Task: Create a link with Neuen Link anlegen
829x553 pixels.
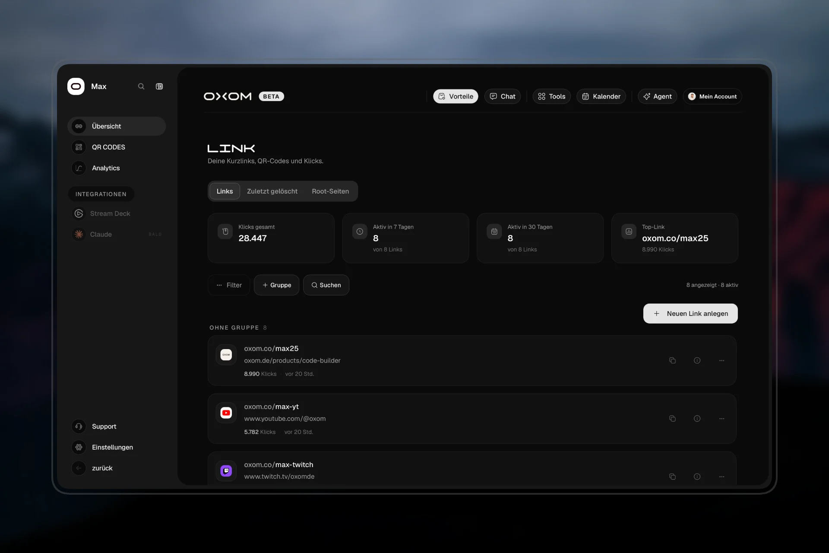Action: pyautogui.click(x=690, y=314)
